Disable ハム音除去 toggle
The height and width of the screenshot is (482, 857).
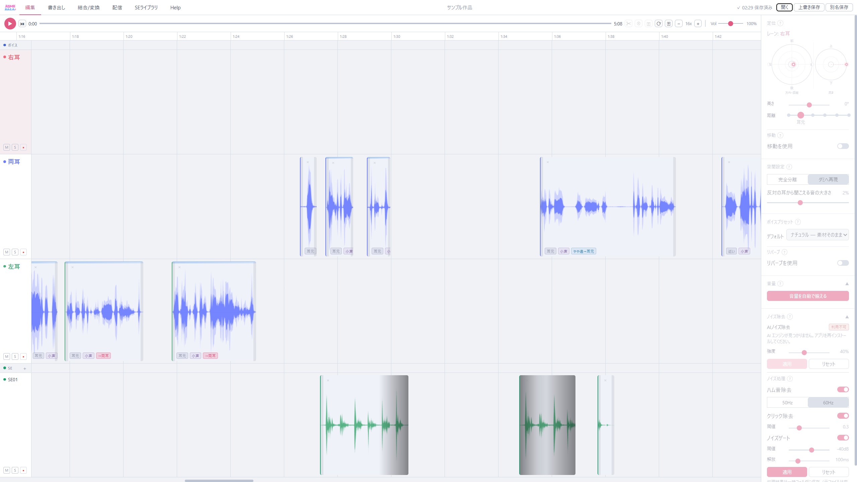tap(843, 390)
